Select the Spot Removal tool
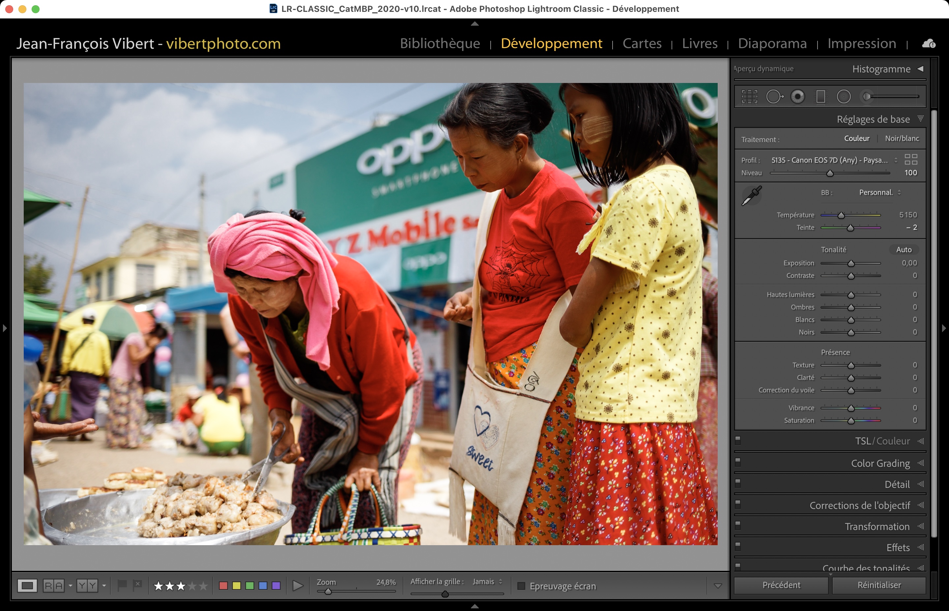The image size is (949, 611). click(774, 96)
